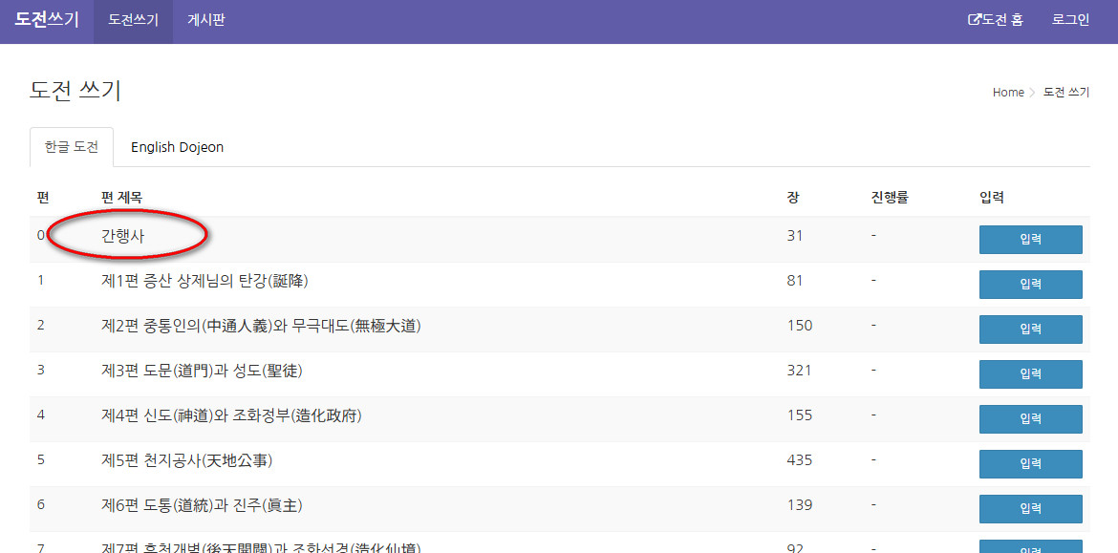Click the 도전 쓰기 breadcrumb item
1118x553 pixels.
[1066, 93]
